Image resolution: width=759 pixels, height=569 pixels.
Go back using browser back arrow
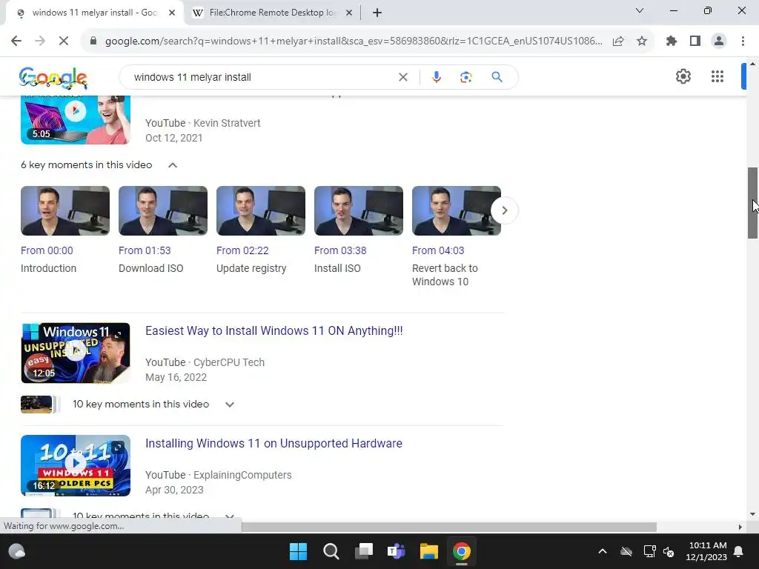coord(16,41)
